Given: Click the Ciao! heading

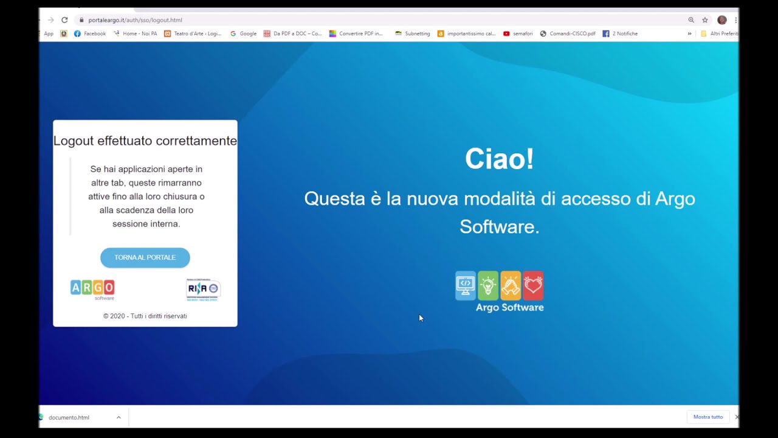Looking at the screenshot, I should pos(500,159).
